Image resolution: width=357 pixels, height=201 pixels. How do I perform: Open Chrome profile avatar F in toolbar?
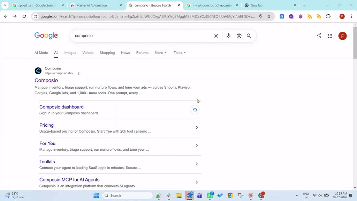tap(342, 16)
